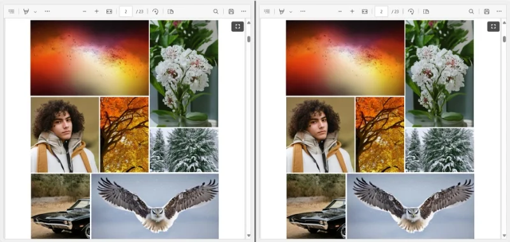Click the curly-haired portrait in left viewer
Viewport: 510px width, 242px height.
65,134
